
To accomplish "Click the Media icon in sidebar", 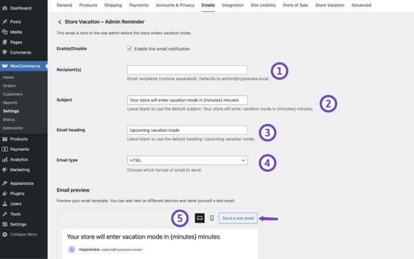I will click(x=5, y=32).
